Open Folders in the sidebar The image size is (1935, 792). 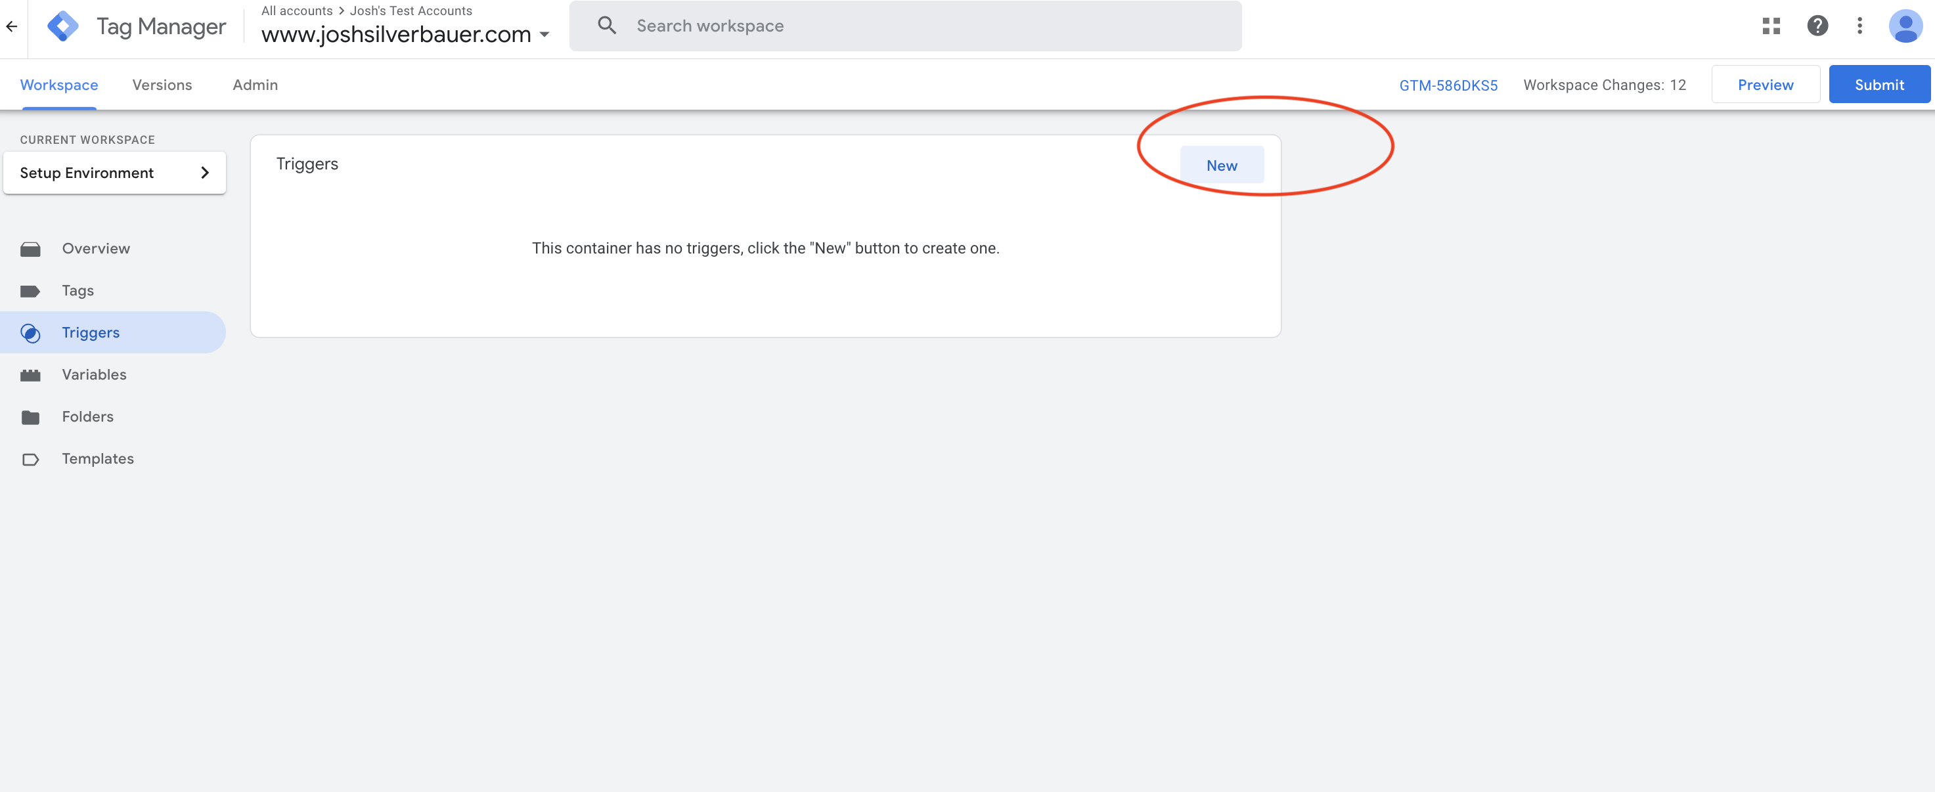click(x=113, y=416)
